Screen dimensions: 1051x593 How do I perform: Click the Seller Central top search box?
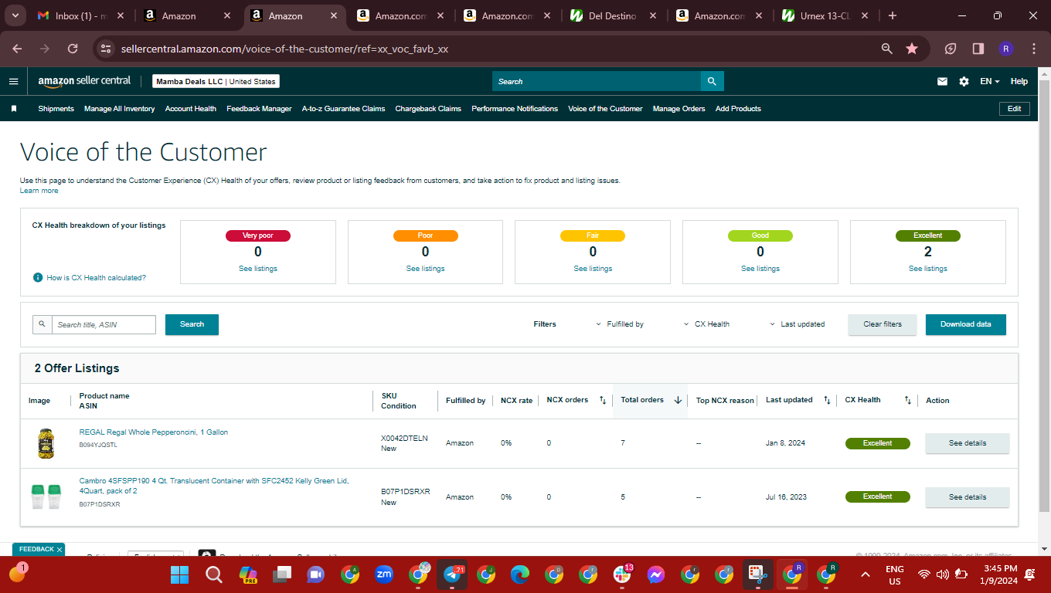tap(597, 81)
